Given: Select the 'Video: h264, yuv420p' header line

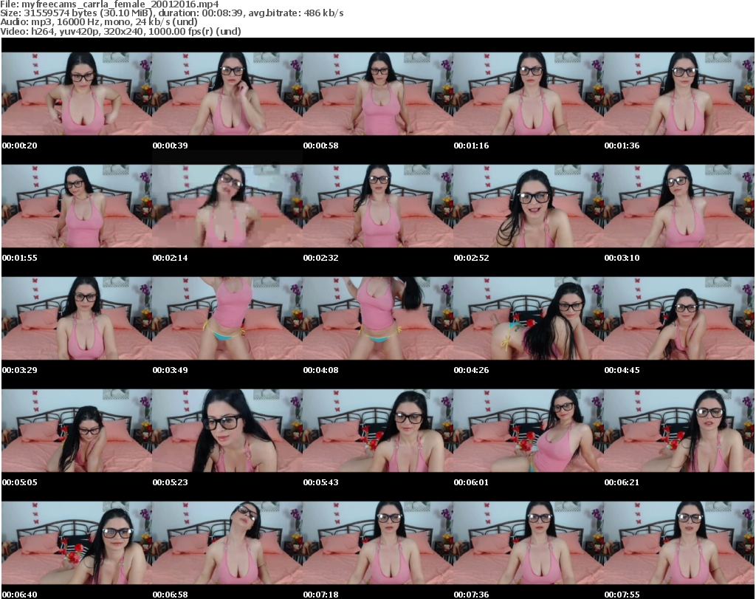Looking at the screenshot, I should [120, 31].
